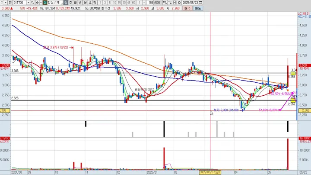Click the 관 button before stock code

(x=10, y=3)
